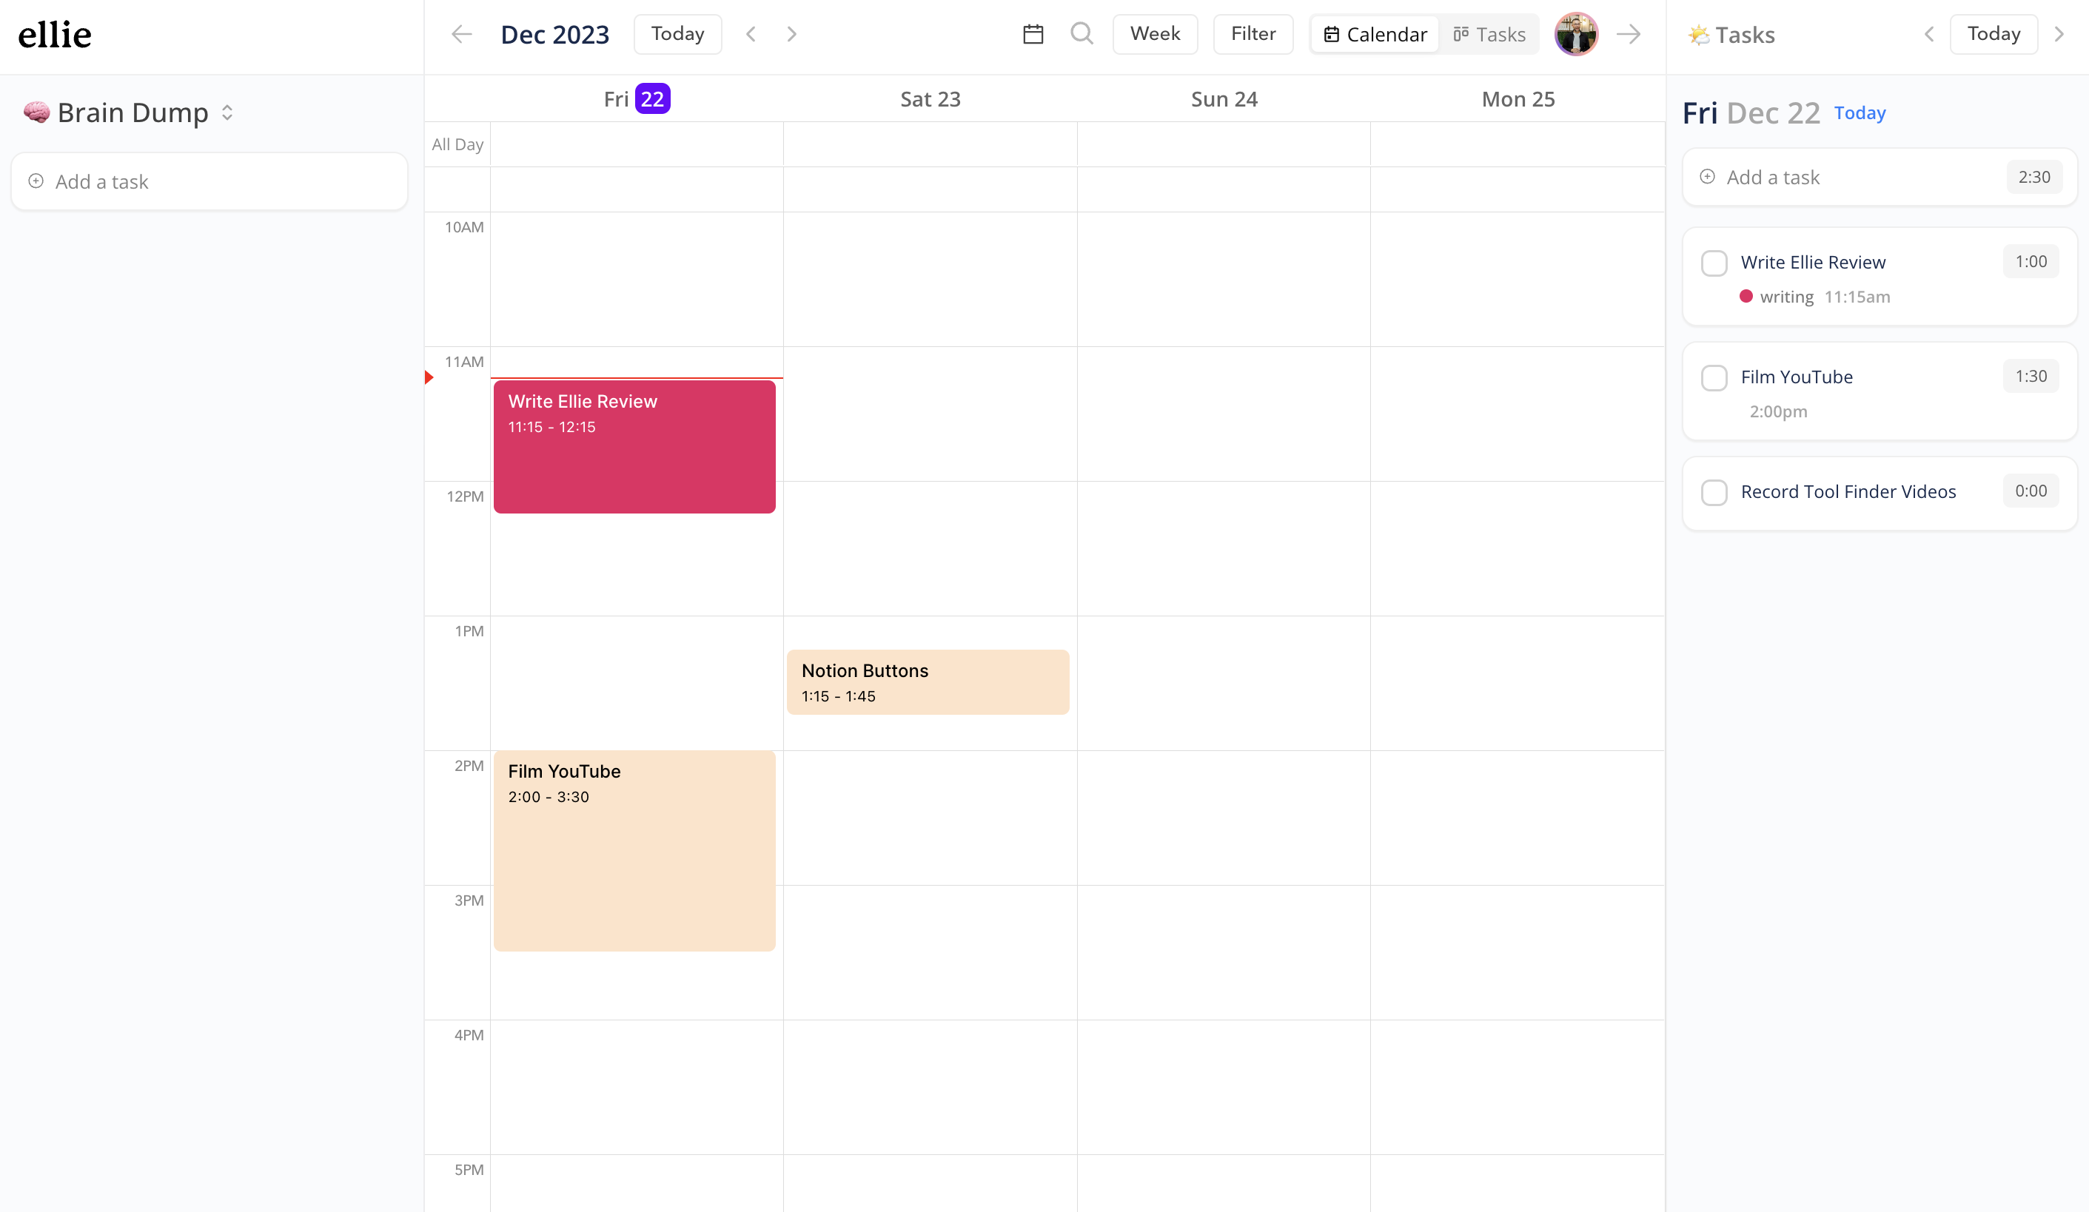Screen dimensions: 2089x1212
Task: Open search with the magnifier icon
Action: point(1081,34)
